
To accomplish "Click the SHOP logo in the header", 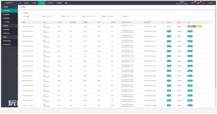I will point(9,3).
